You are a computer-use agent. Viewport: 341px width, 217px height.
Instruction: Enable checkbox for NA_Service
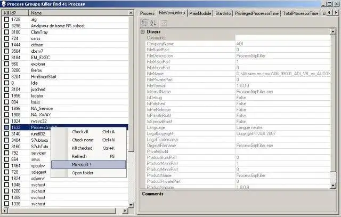pyautogui.click(x=6, y=108)
